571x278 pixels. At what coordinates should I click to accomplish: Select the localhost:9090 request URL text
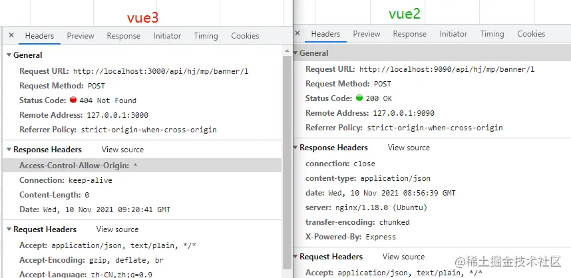[447, 69]
